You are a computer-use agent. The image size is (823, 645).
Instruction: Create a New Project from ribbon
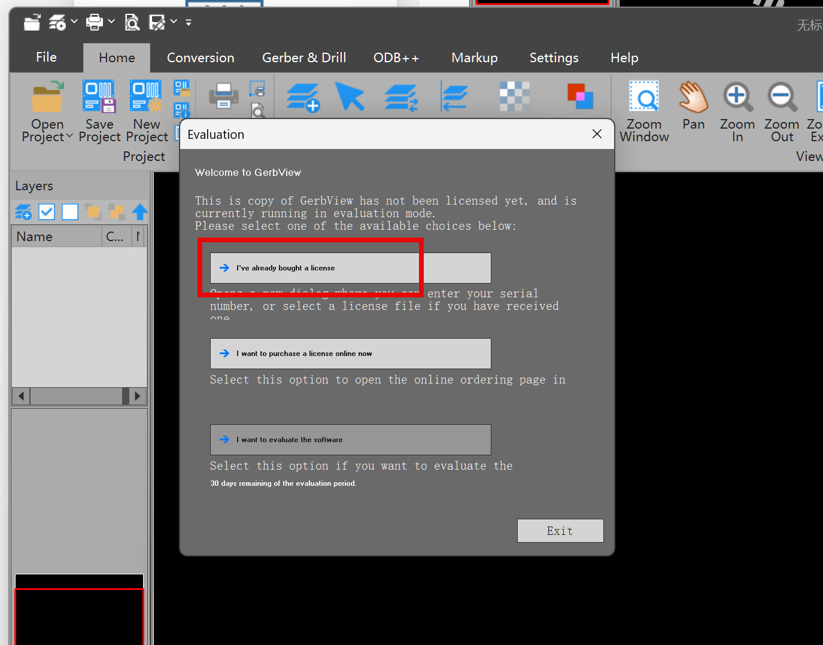tap(147, 98)
